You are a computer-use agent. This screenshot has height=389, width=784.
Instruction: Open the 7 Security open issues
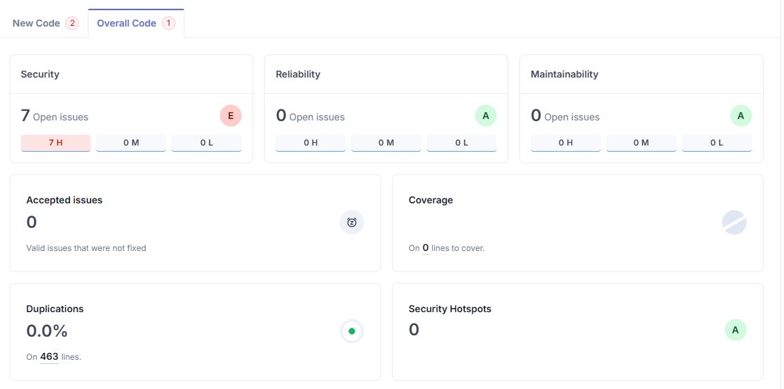click(26, 116)
